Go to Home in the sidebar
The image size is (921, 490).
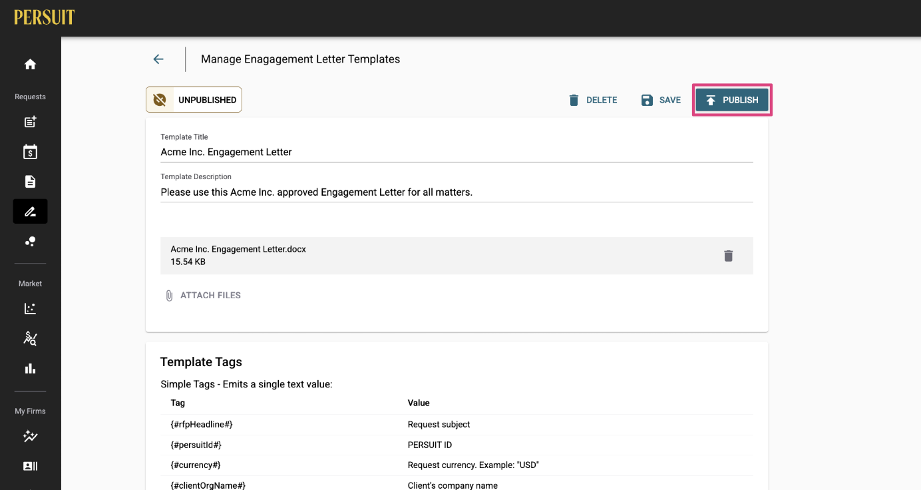[x=30, y=65]
